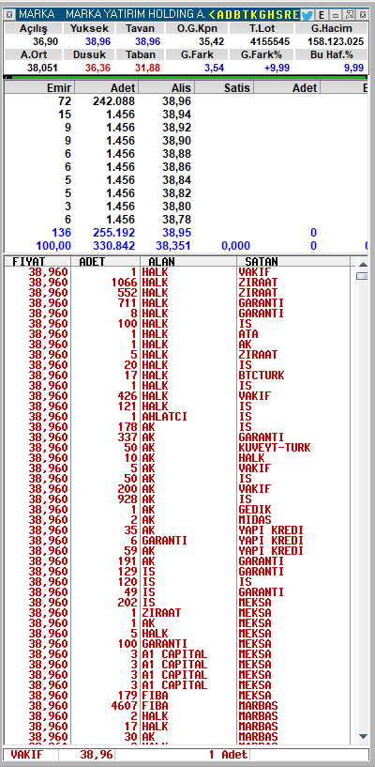Click the yellow '<' arrow in title bar
375x767 pixels.
(212, 15)
